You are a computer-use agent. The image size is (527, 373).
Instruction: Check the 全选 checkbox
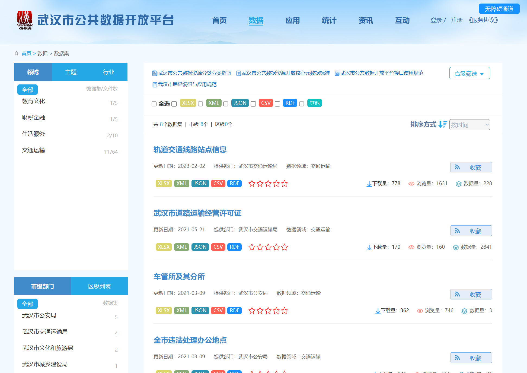[x=154, y=104]
